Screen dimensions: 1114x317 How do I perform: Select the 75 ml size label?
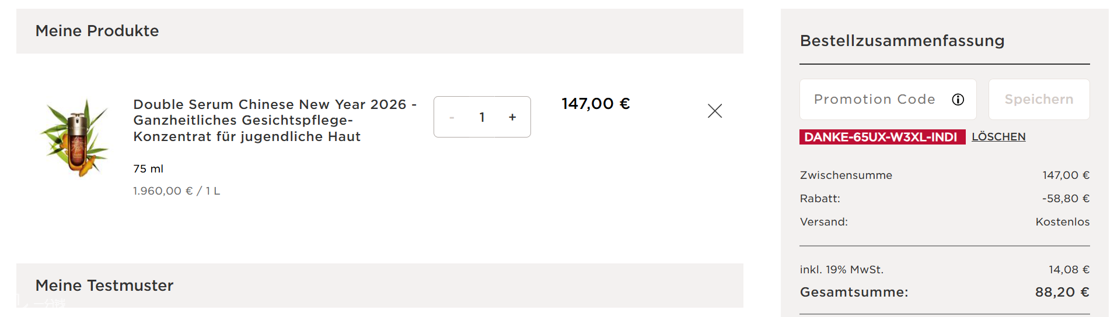pyautogui.click(x=148, y=169)
